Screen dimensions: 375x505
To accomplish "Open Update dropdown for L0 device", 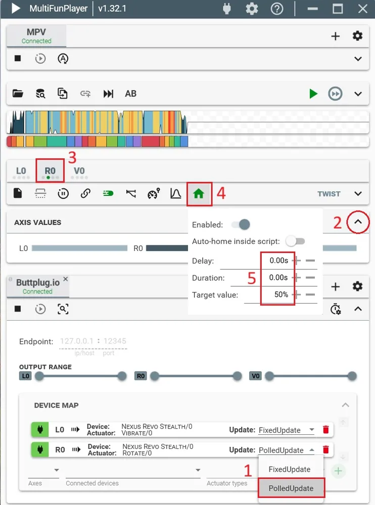I will point(287,430).
